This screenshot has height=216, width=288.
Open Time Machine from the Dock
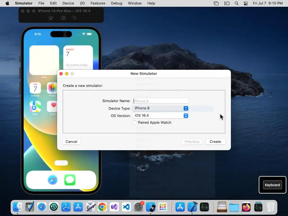[54, 207]
